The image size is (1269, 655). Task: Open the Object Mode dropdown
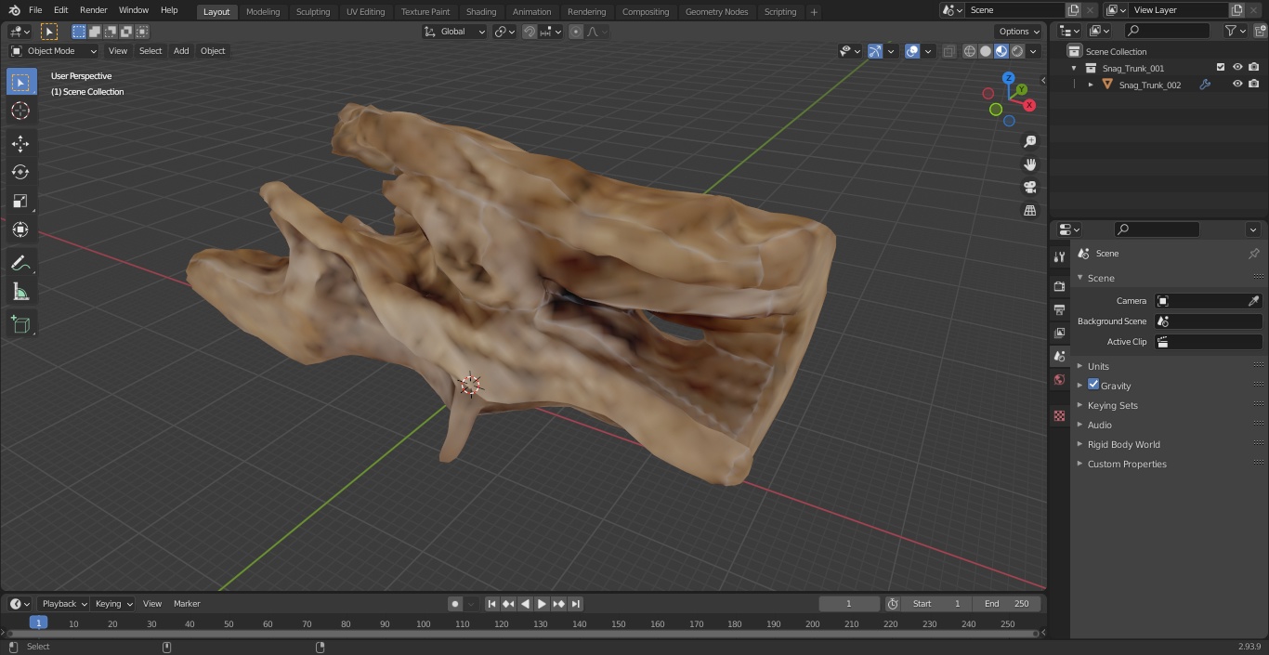[x=54, y=51]
